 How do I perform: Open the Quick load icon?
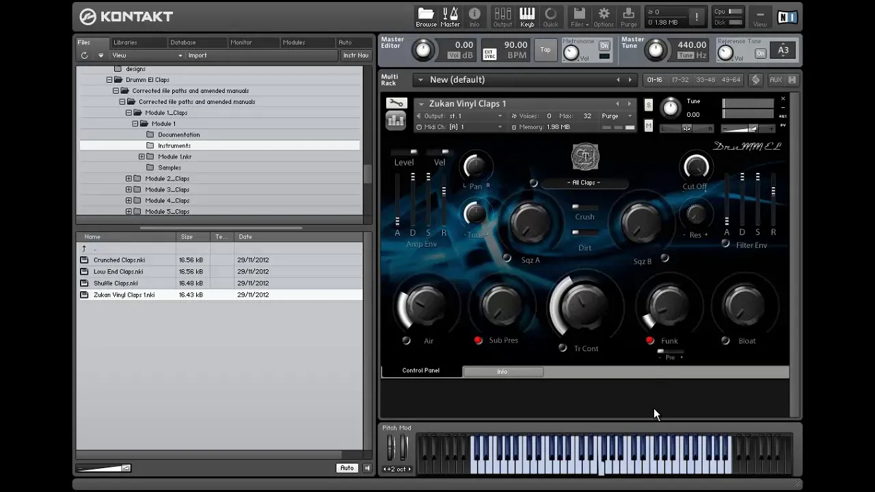[x=550, y=17]
